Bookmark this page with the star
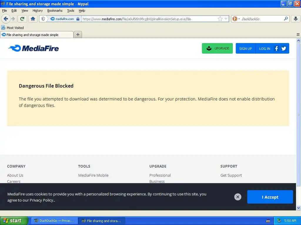This screenshot has height=225, width=301. coord(220,19)
